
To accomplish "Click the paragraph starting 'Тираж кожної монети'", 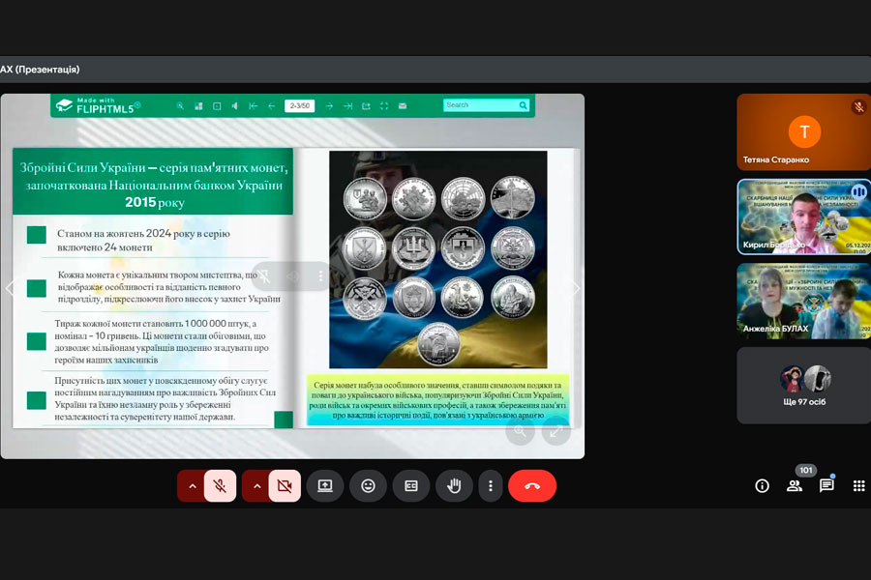I will click(x=162, y=341).
